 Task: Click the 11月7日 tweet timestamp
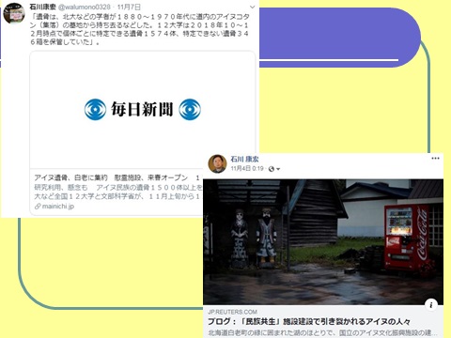[x=129, y=7]
